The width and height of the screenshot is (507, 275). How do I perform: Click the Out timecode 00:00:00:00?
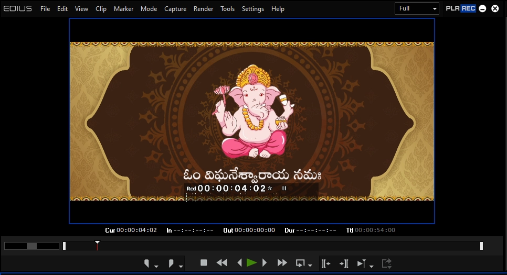pyautogui.click(x=255, y=230)
